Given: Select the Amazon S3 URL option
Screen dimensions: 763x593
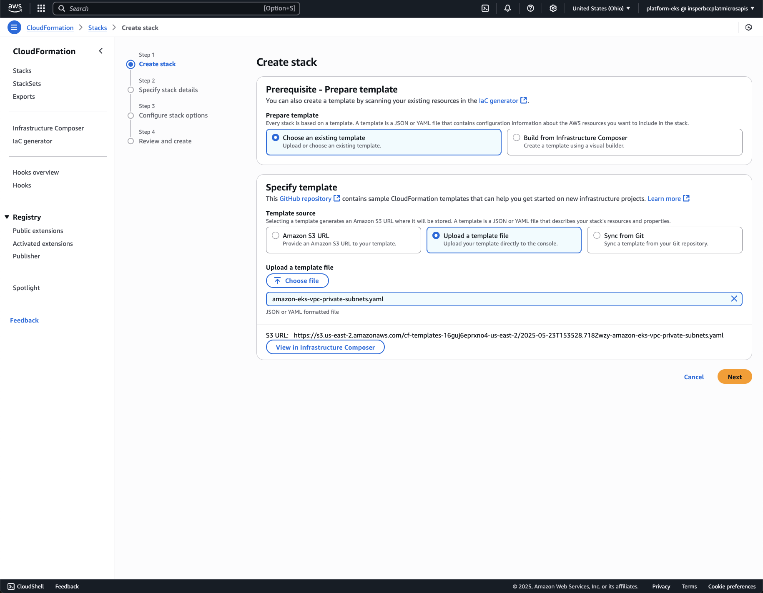Looking at the screenshot, I should pyautogui.click(x=276, y=235).
